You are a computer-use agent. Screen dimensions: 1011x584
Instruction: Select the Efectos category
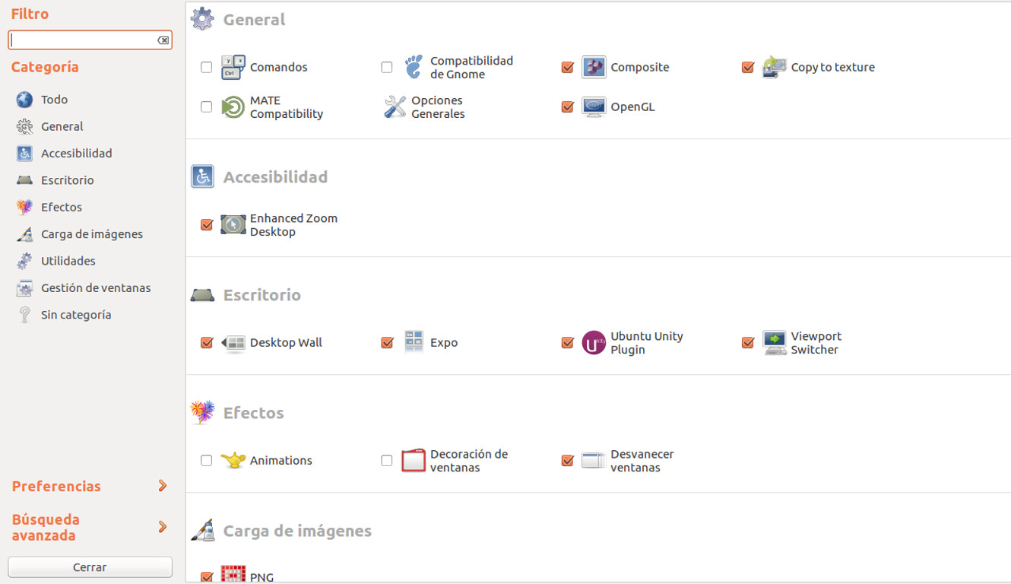point(61,207)
